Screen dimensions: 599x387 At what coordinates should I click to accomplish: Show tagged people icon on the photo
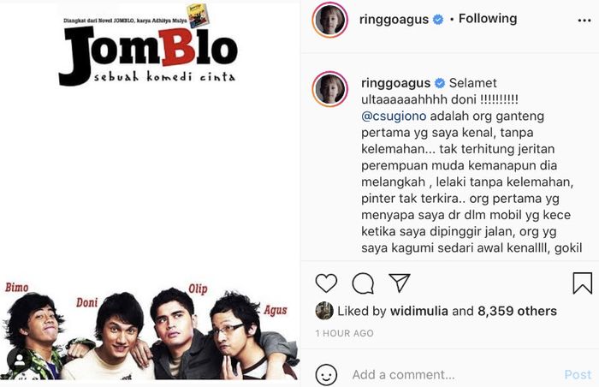pos(19,360)
